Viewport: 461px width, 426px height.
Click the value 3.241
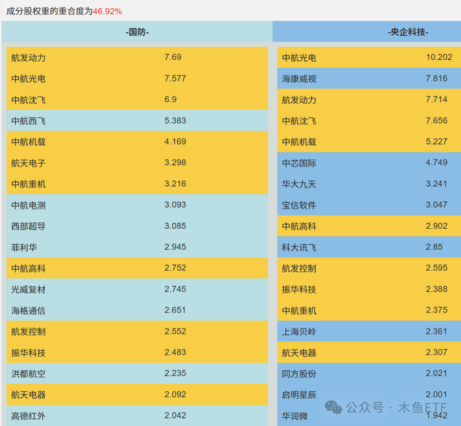pos(437,183)
